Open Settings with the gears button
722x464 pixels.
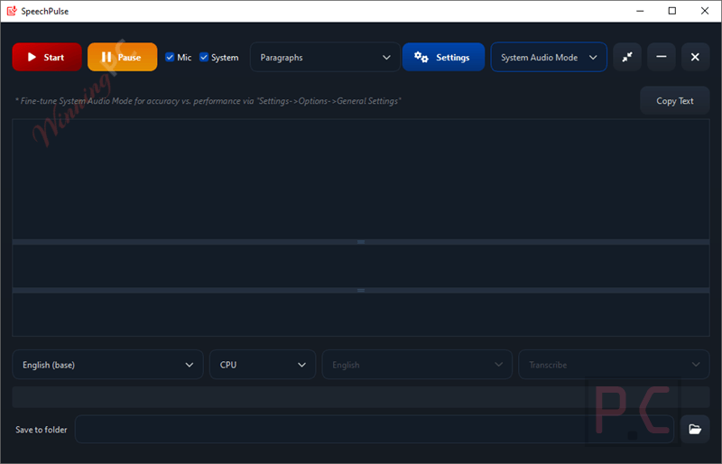pyautogui.click(x=443, y=57)
